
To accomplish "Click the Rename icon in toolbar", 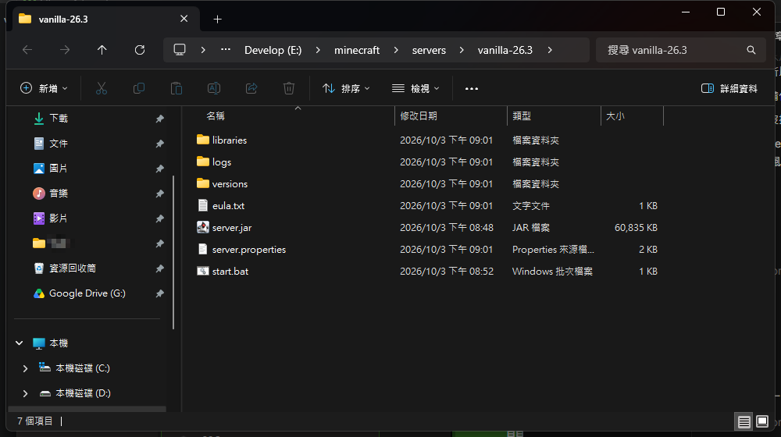I will 214,89.
